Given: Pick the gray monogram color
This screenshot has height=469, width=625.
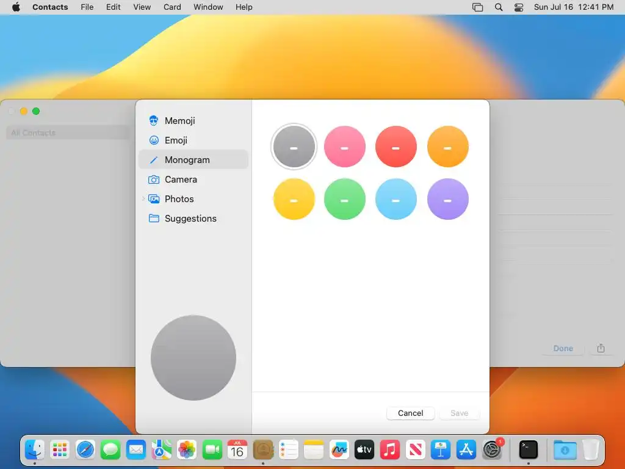Looking at the screenshot, I should coord(294,147).
